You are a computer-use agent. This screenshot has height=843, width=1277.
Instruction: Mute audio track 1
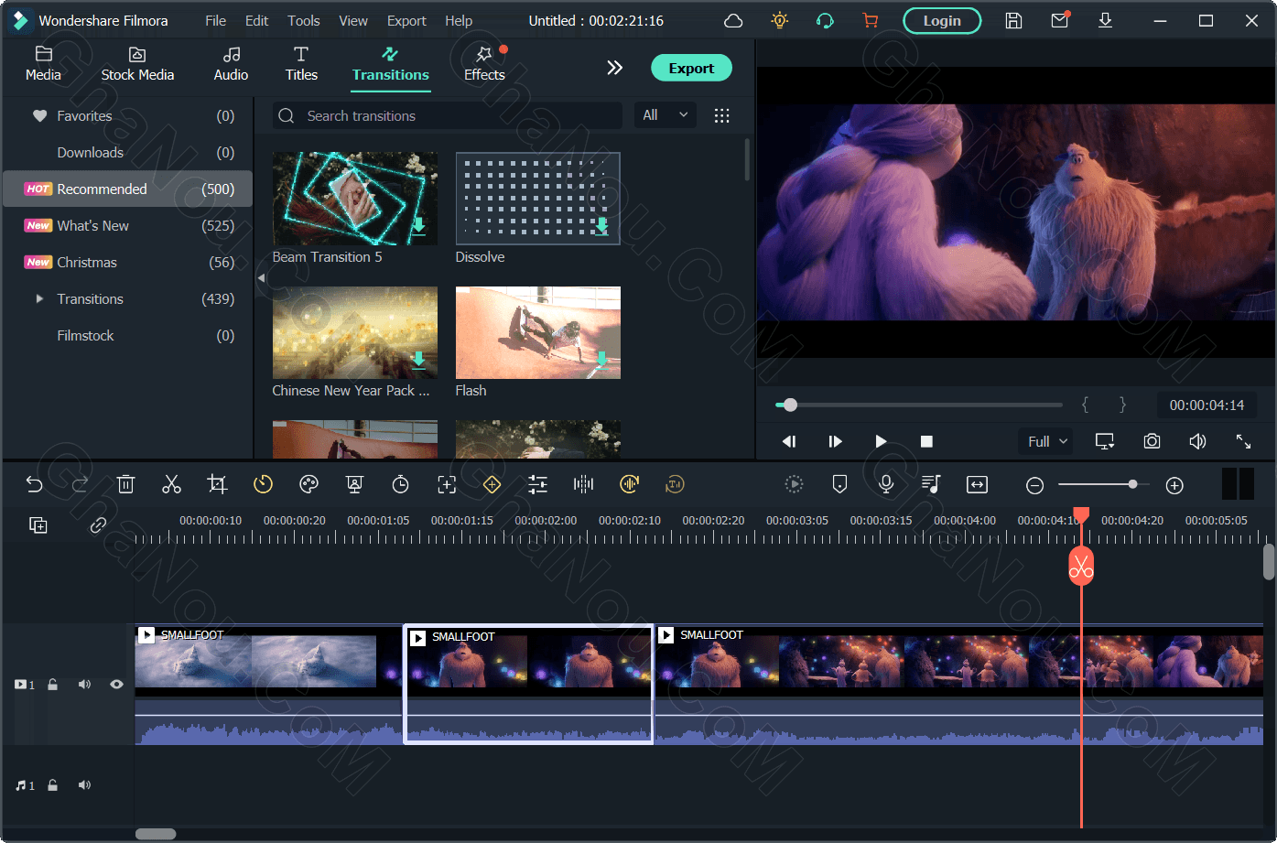coord(84,785)
